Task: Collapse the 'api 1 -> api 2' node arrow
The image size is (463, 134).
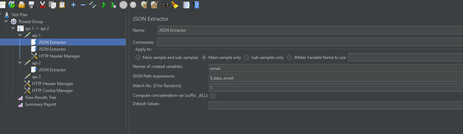Action: [x=13, y=29]
